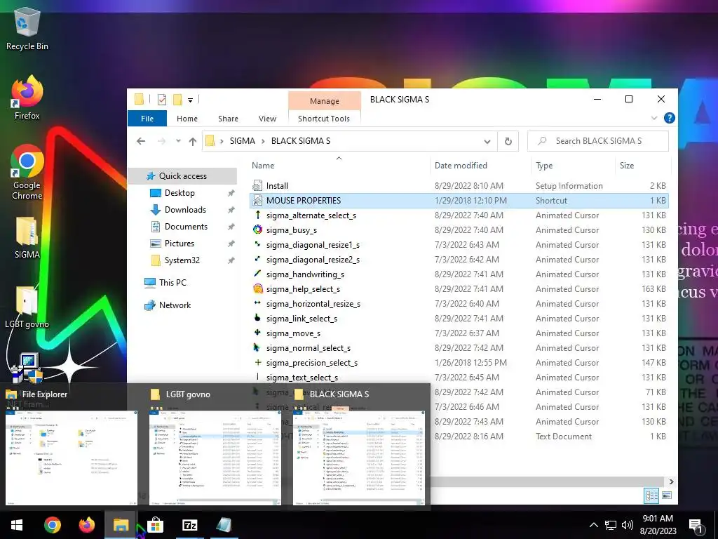The width and height of the screenshot is (718, 539).
Task: Select sigma_busy_s cursor file
Action: (459, 230)
